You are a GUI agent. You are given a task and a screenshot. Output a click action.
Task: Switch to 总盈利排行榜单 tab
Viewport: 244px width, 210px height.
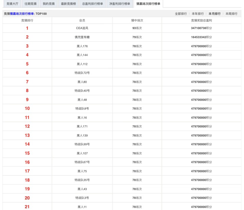(93, 4)
